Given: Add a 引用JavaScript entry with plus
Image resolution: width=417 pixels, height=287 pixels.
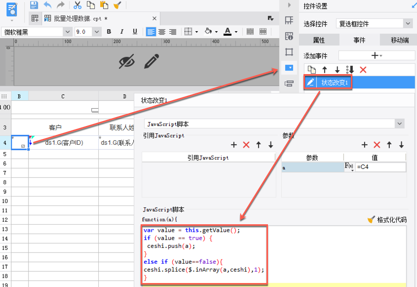Looking at the screenshot, I should 234,145.
